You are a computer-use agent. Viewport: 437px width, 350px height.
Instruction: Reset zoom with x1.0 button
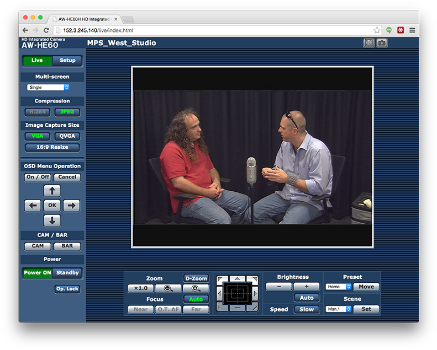[x=140, y=288]
